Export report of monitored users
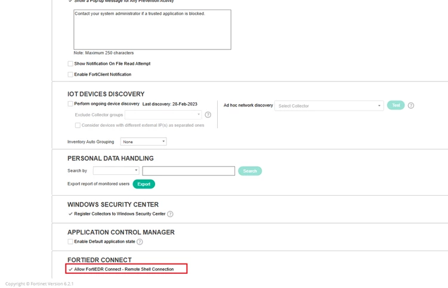 point(144,184)
